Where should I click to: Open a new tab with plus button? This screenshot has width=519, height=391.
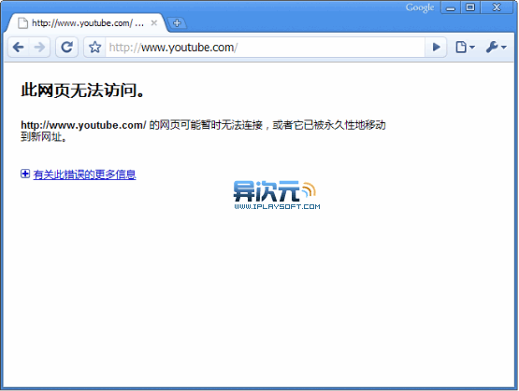pos(177,23)
